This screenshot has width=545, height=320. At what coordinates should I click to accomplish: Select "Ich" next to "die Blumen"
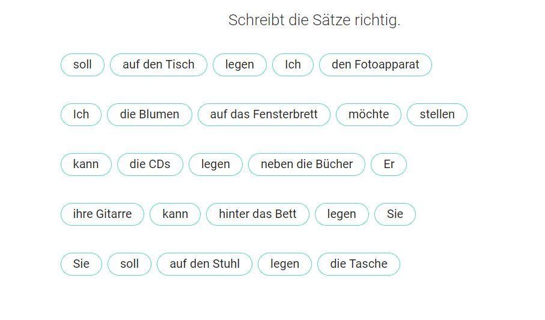81,115
